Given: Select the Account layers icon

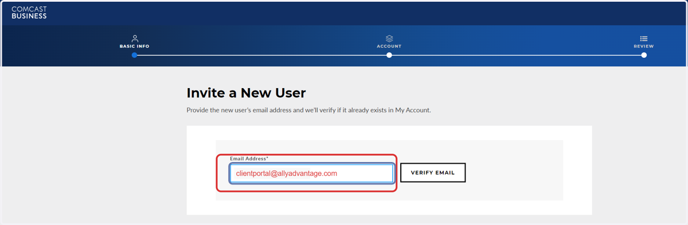Looking at the screenshot, I should click(389, 38).
